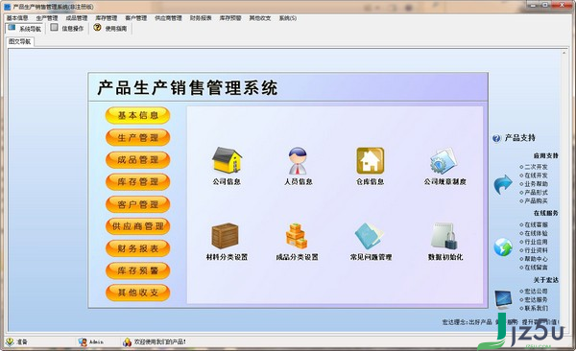Click the Admin user status icon
The width and height of the screenshot is (576, 351).
click(x=83, y=341)
